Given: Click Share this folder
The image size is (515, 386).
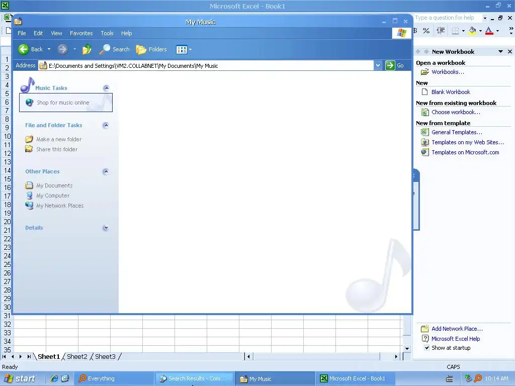Looking at the screenshot, I should [x=57, y=149].
